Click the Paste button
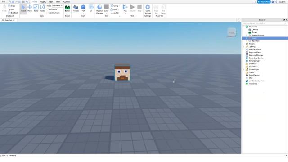 click(x=4, y=9)
